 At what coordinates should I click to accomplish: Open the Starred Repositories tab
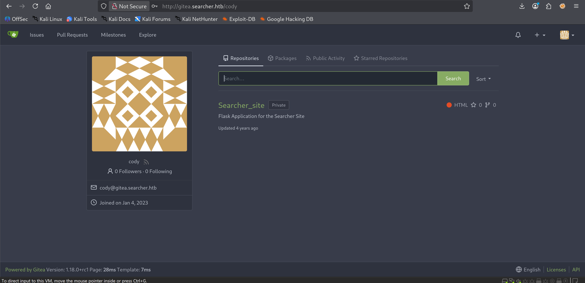pyautogui.click(x=381, y=58)
